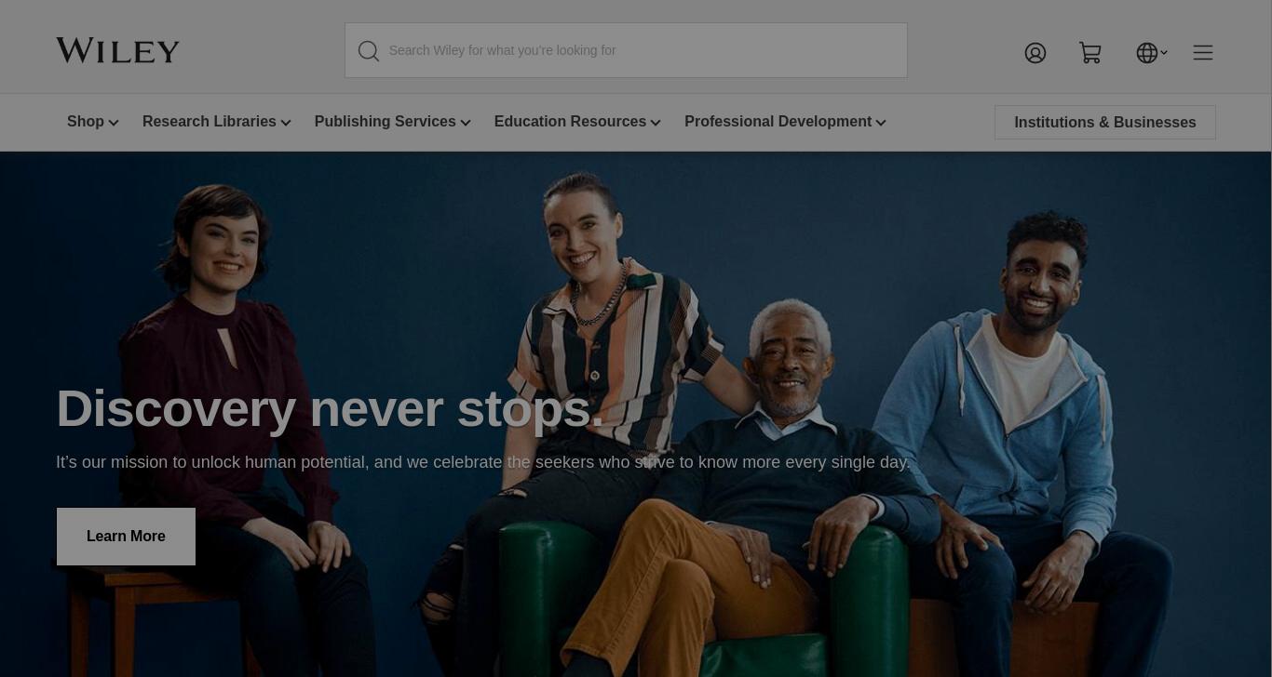Open the Education Resources menu
The width and height of the screenshot is (1272, 677).
(570, 122)
